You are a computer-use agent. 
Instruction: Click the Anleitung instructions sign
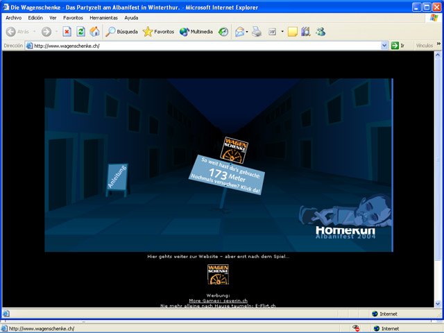click(x=117, y=180)
